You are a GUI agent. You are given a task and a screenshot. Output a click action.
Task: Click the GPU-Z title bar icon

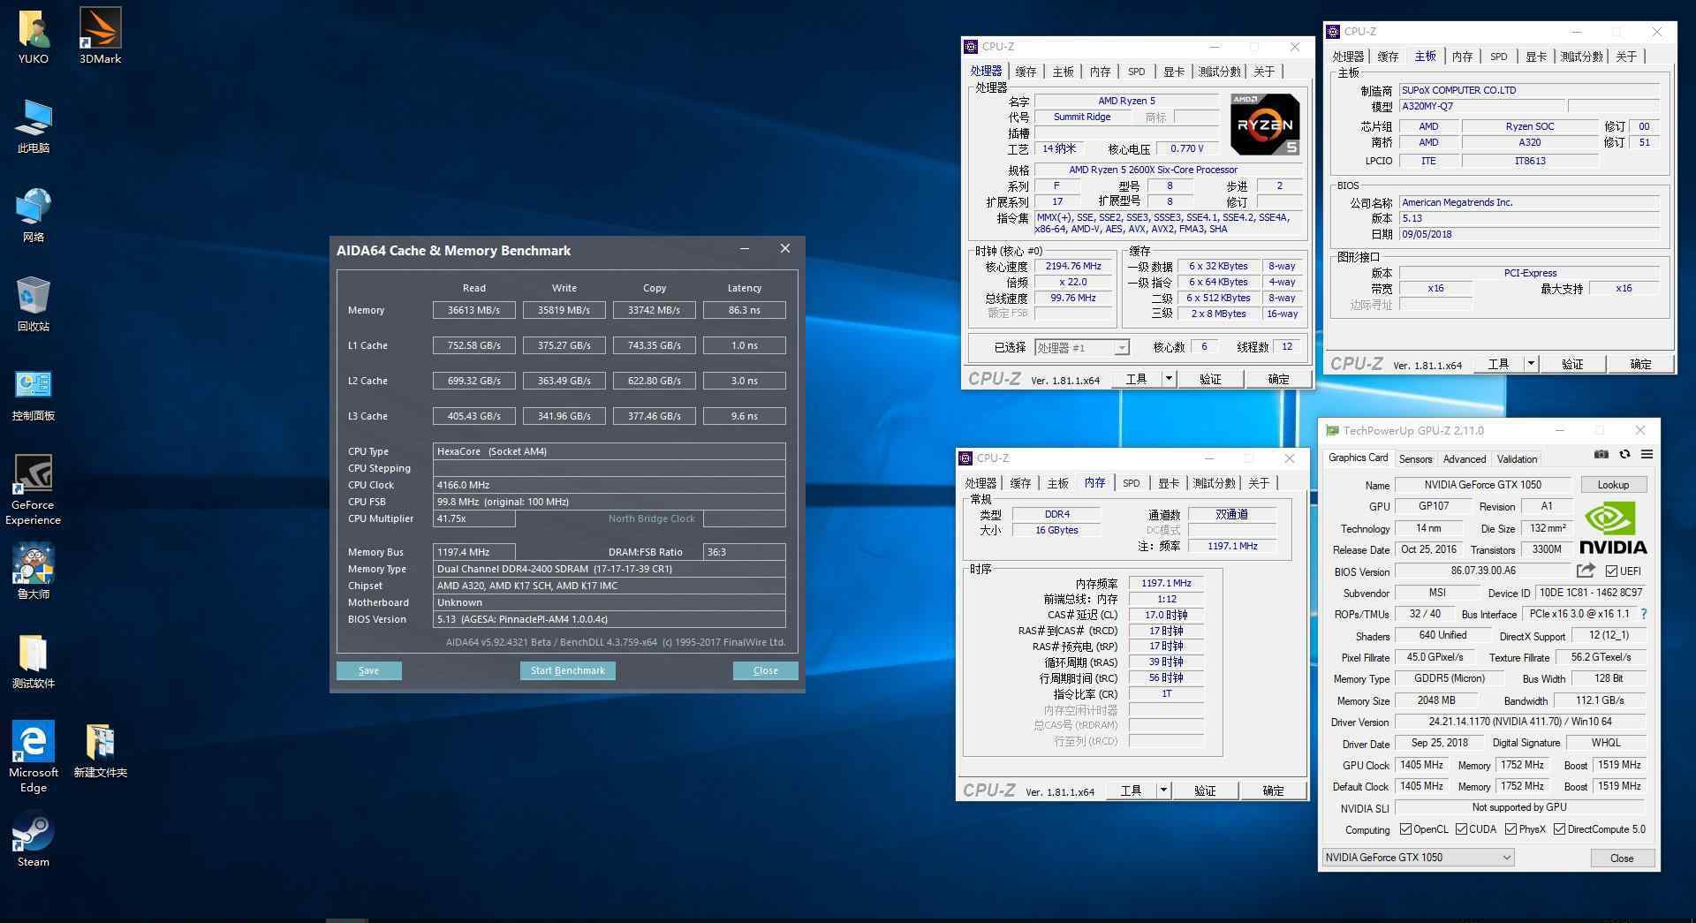(1331, 431)
